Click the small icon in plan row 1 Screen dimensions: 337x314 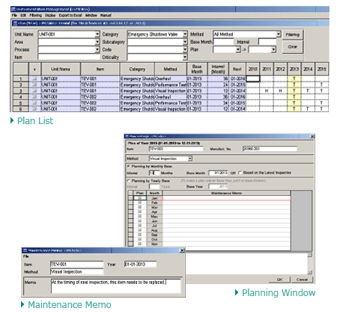[x=34, y=78]
